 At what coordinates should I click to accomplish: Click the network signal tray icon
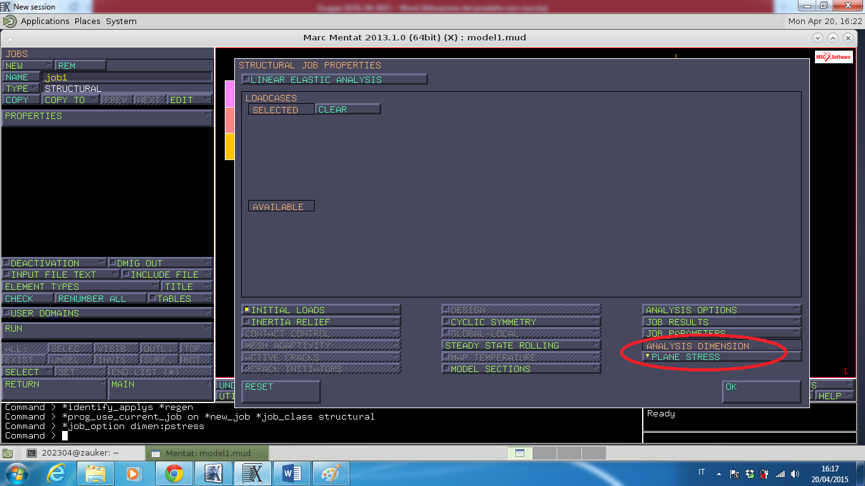(x=780, y=473)
